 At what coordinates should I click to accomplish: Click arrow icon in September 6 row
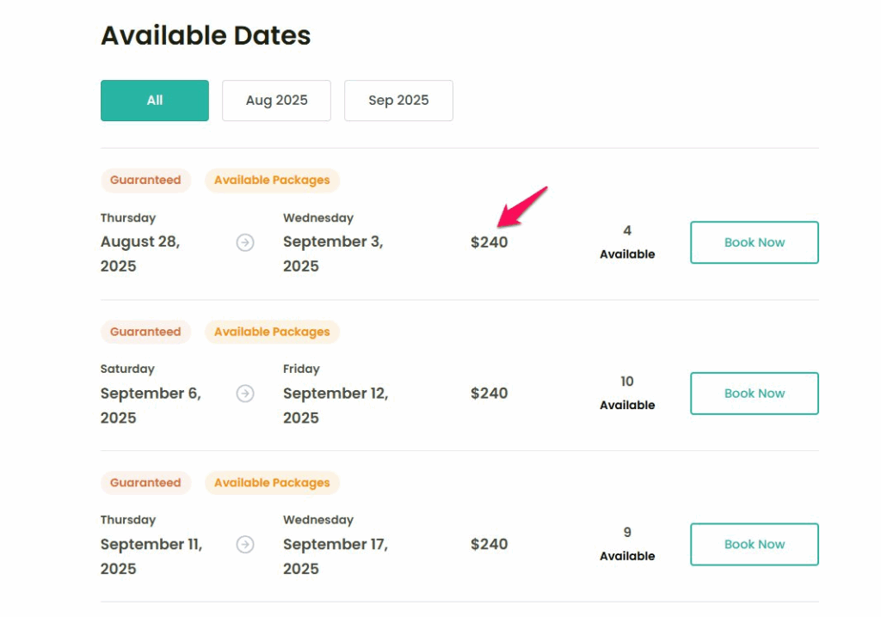[x=245, y=394]
